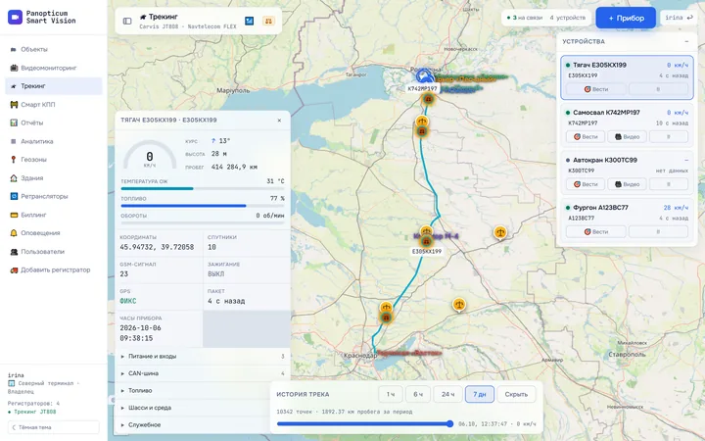Image resolution: width=705 pixels, height=441 pixels.
Task: Select the 7 дн track history period
Action: point(479,394)
